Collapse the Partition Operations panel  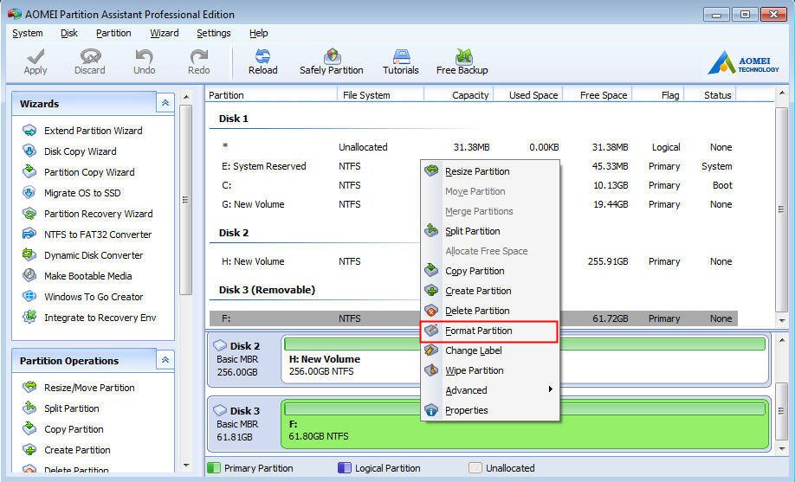pyautogui.click(x=165, y=360)
